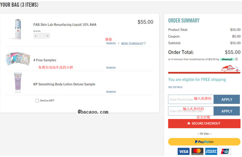
Task: Click the wishlist heart icon
Action: pyautogui.click(x=145, y=43)
